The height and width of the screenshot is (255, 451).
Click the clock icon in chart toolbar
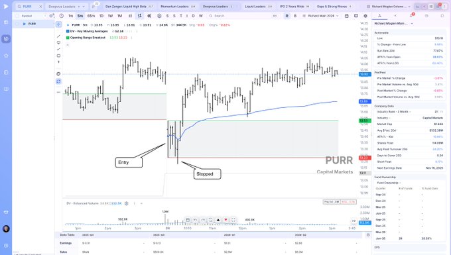(x=62, y=16)
